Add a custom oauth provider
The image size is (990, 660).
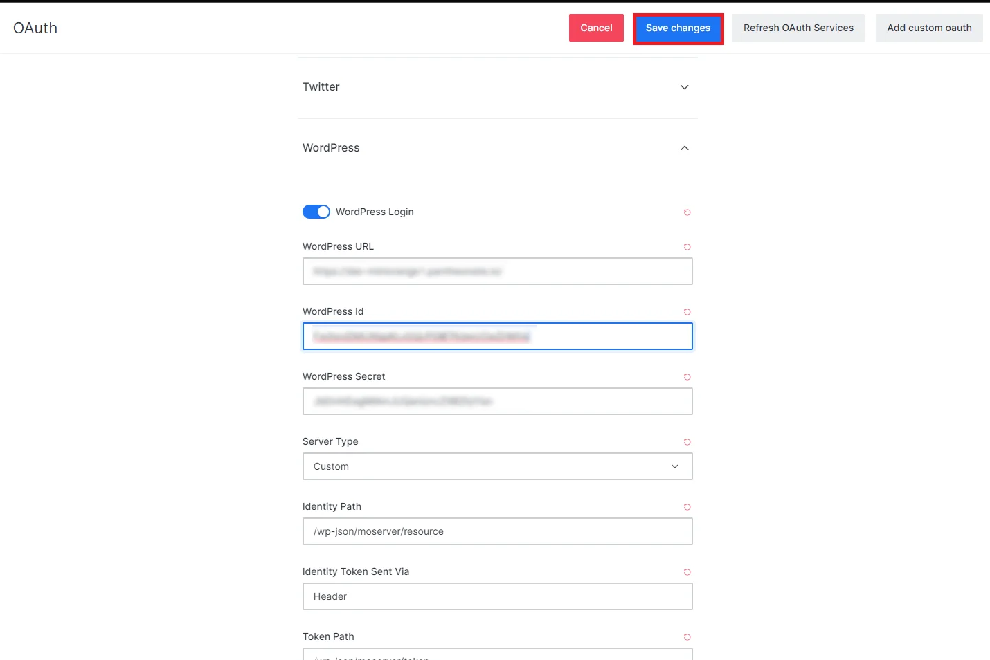pos(929,28)
